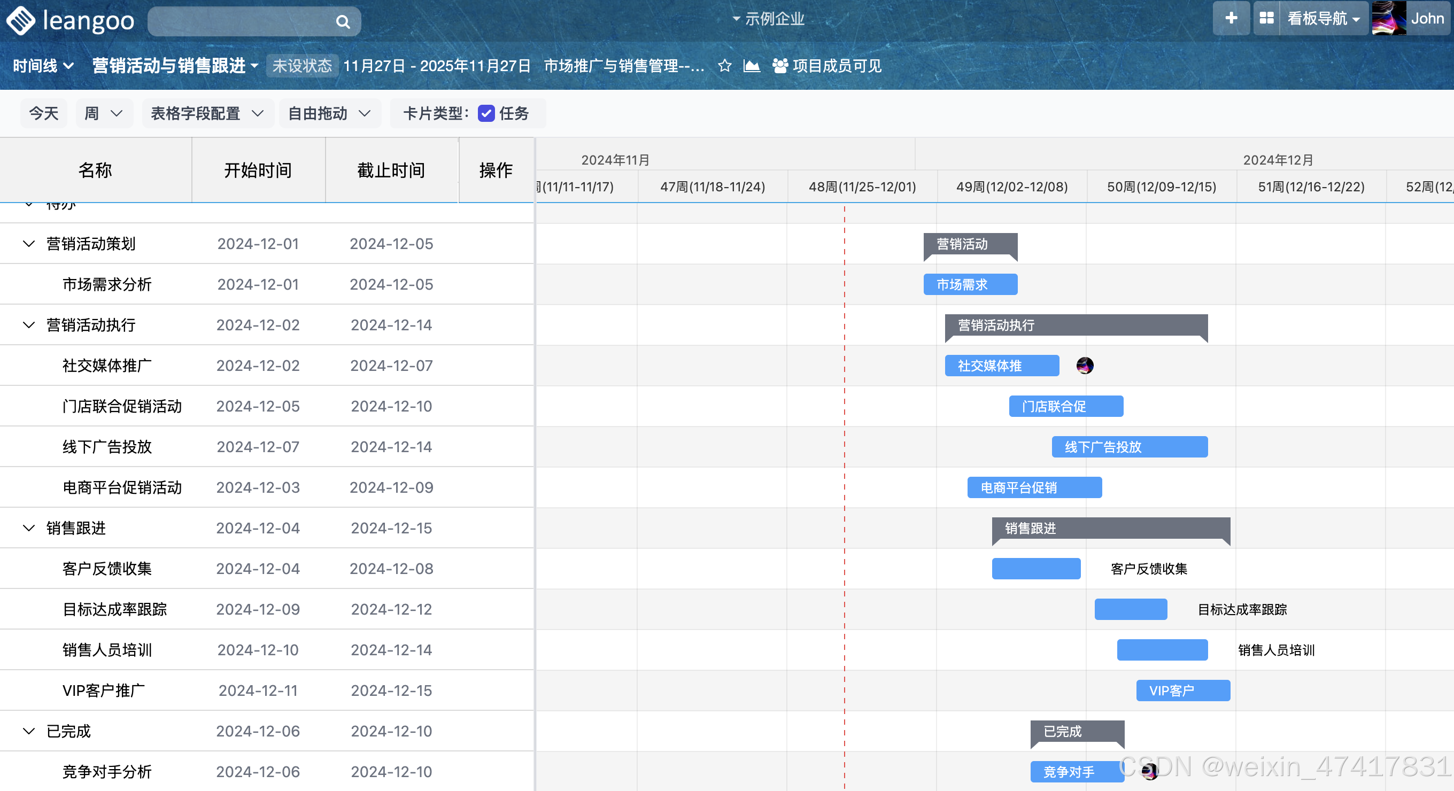Click John's user avatar
This screenshot has height=791, width=1454.
click(1389, 19)
